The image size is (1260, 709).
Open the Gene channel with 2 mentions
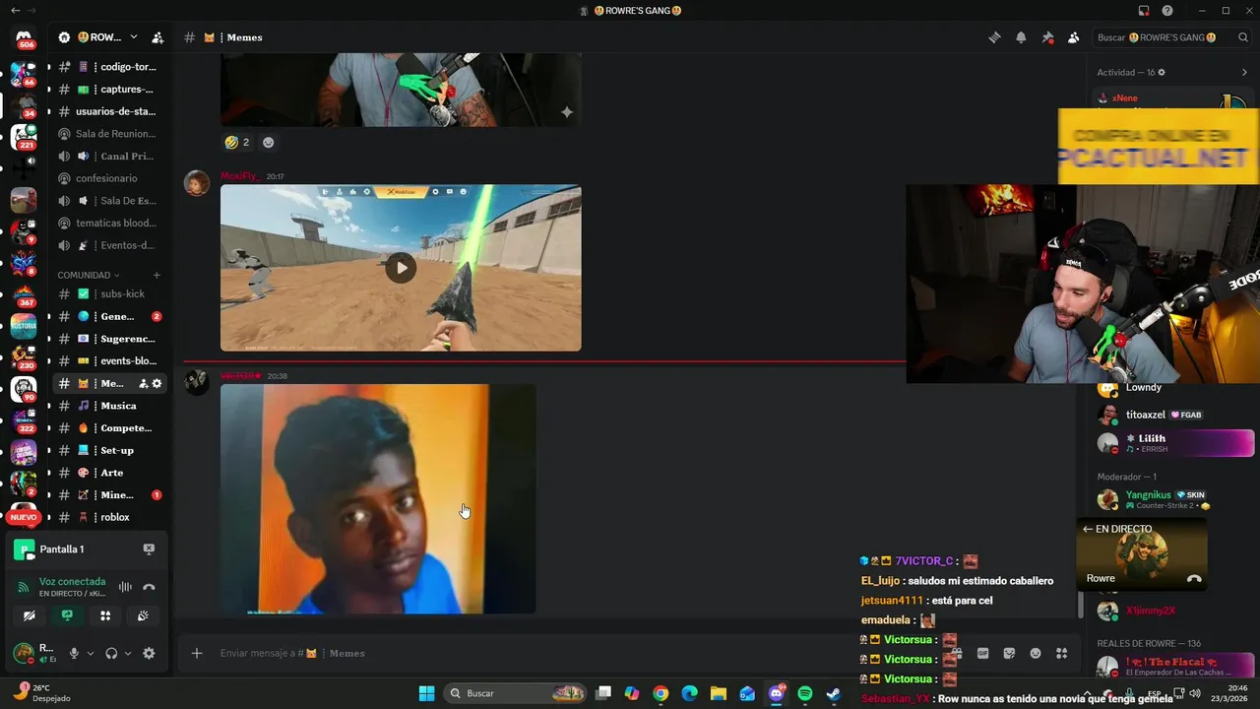[x=110, y=316]
